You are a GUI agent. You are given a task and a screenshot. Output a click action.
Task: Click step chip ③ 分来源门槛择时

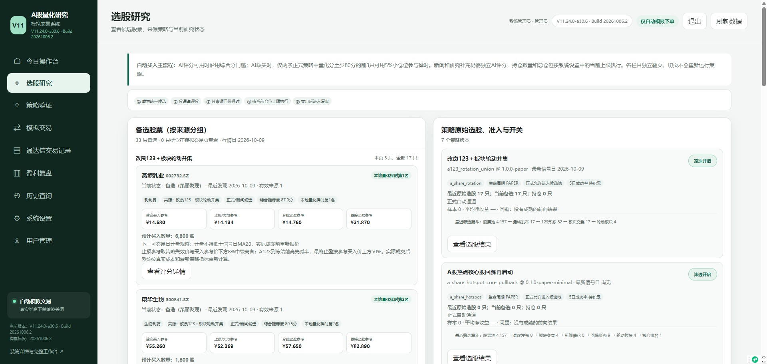coord(223,101)
